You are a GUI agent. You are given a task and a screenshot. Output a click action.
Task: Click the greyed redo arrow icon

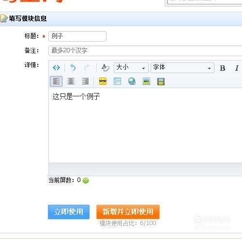tap(87, 68)
